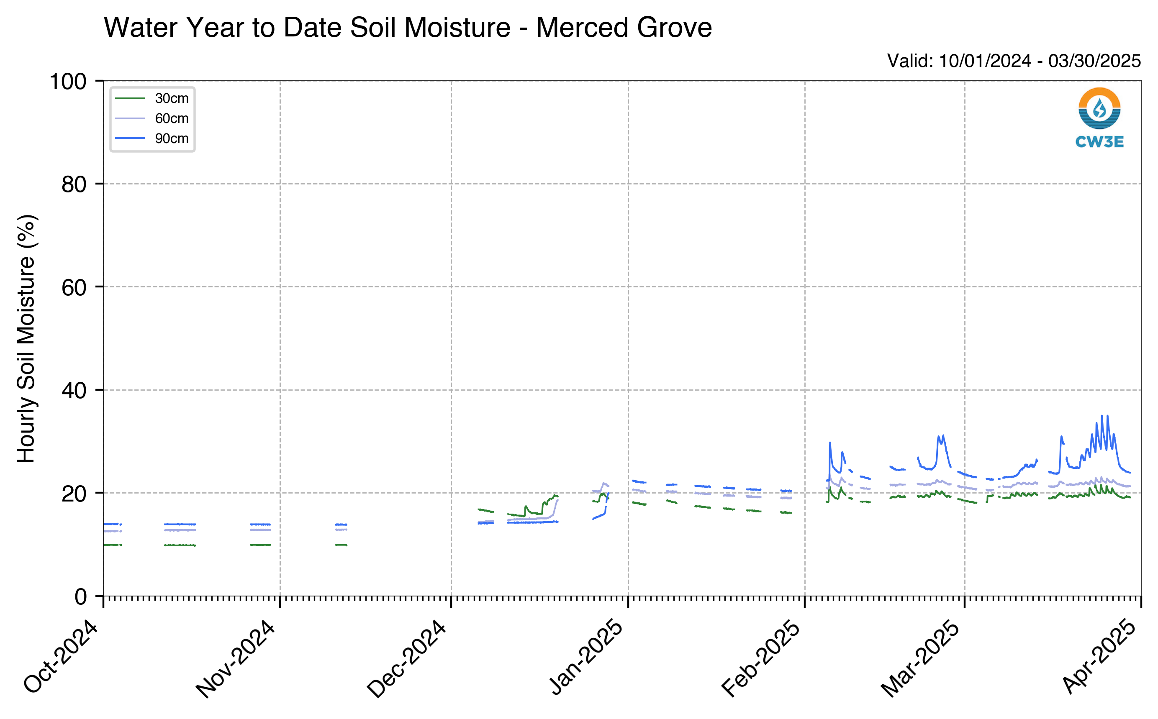The height and width of the screenshot is (719, 1158).
Task: Click the CW3E logo icon
Action: click(x=1099, y=108)
